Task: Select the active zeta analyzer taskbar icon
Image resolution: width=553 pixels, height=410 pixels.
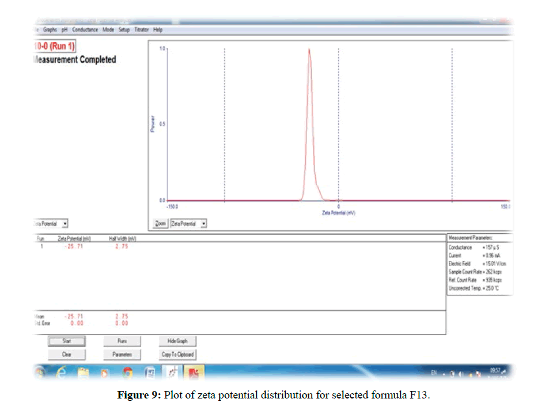Action: click(171, 373)
